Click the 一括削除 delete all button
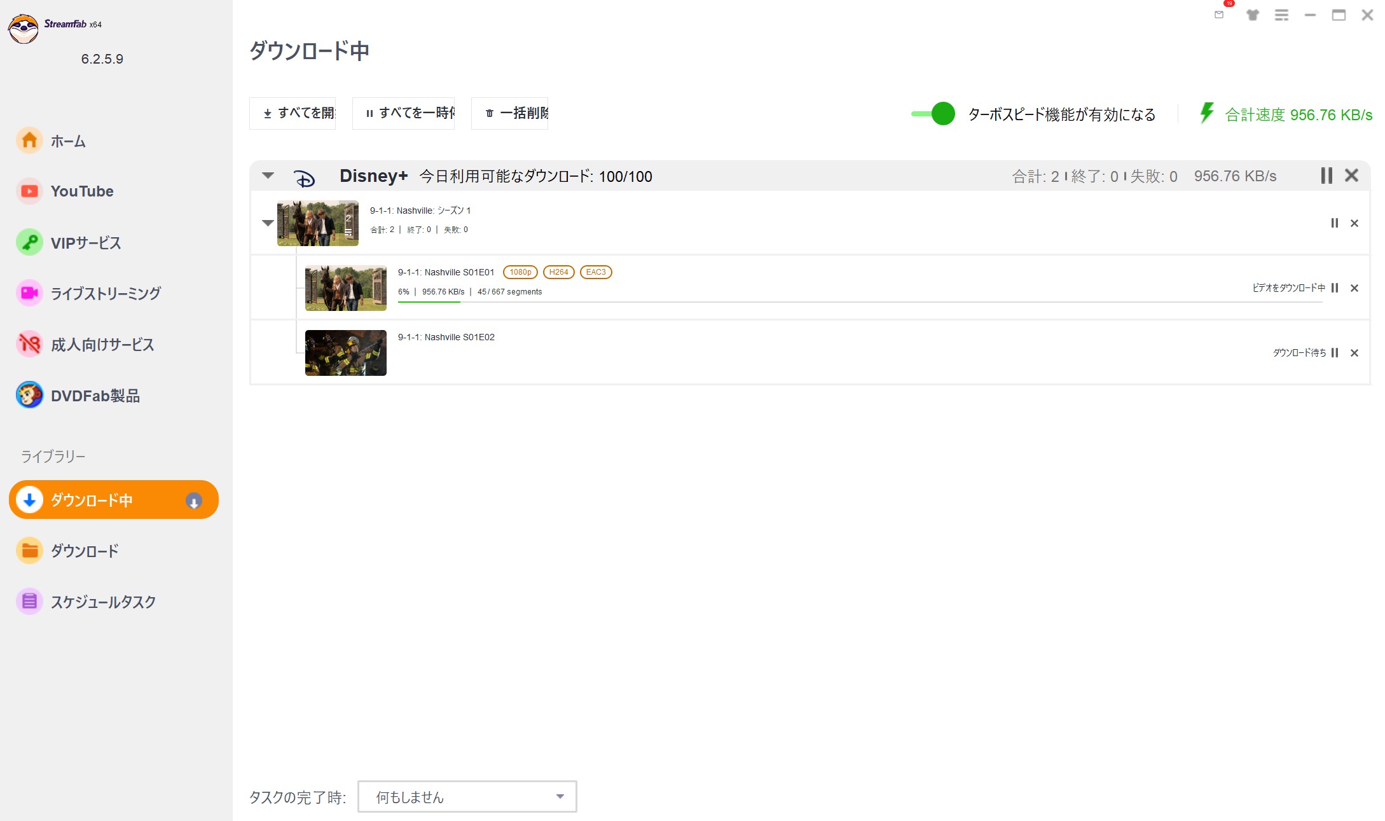This screenshot has width=1385, height=821. click(509, 113)
